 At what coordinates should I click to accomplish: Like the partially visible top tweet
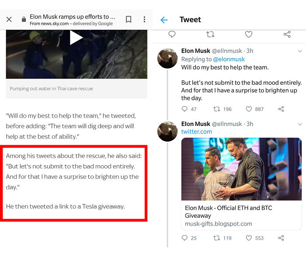[249, 34]
